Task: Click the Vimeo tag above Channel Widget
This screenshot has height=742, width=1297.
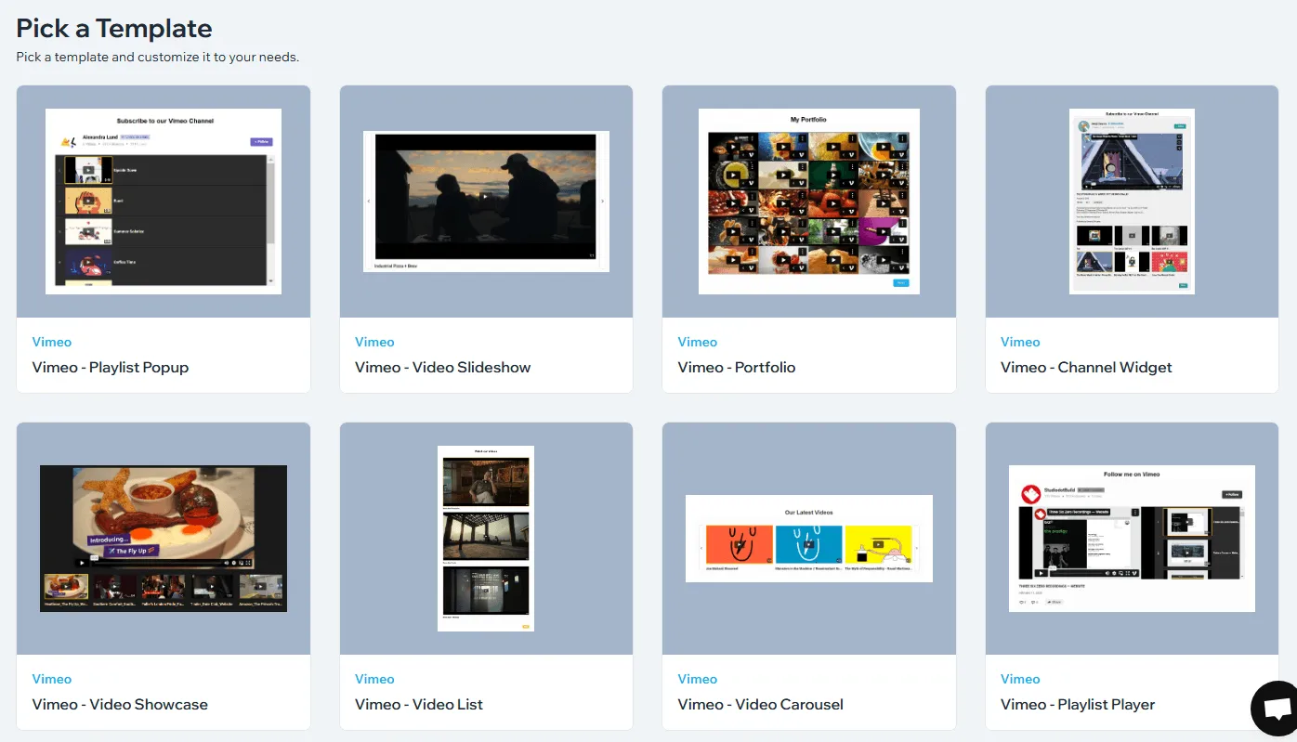Action: (1020, 342)
